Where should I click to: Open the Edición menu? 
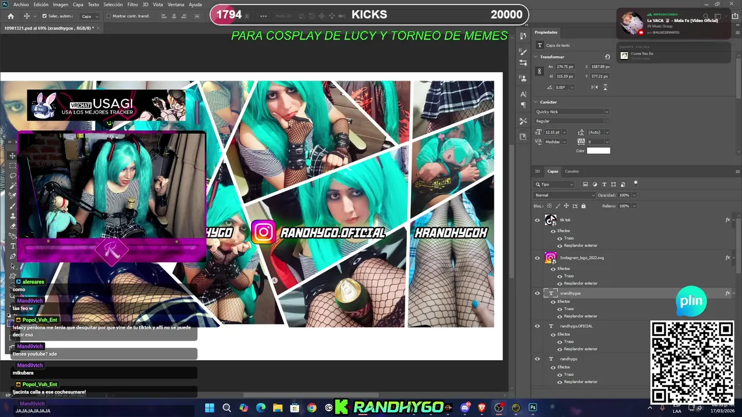[x=41, y=5]
